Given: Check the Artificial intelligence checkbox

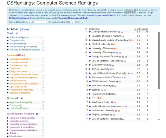Looking at the screenshot, I should pos(43,37).
